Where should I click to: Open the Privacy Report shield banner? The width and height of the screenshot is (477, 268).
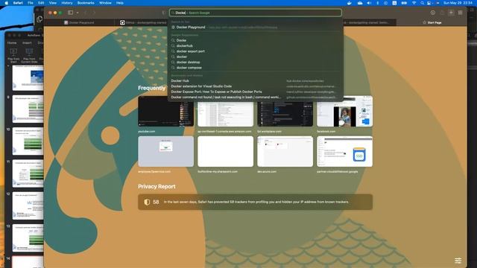pyautogui.click(x=255, y=202)
